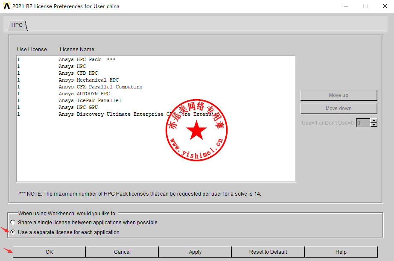Viewport: 394px width, 261px height.
Task: Select the Ansys HPC license row
Action: pos(156,66)
